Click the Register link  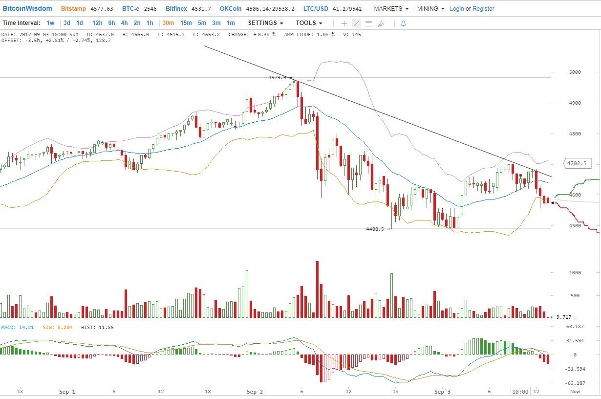click(x=483, y=9)
